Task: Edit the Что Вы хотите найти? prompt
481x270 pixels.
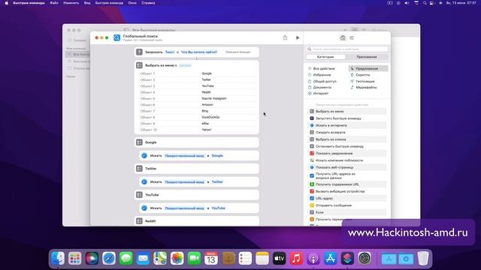Action: (x=198, y=52)
